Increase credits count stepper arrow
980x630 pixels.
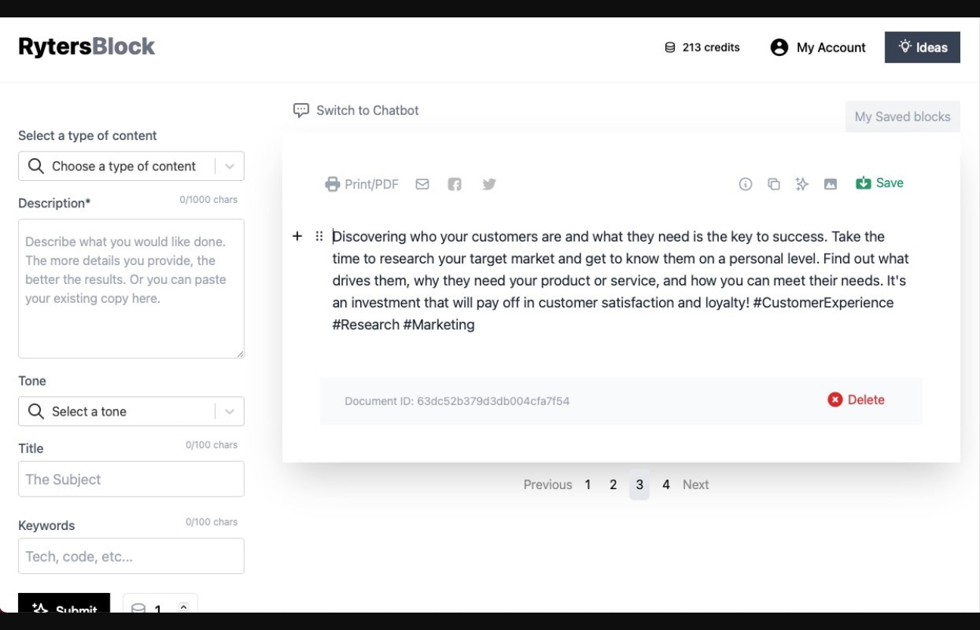coord(182,607)
